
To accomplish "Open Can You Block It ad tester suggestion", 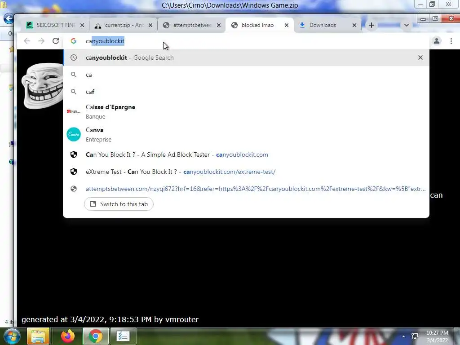I will 247,155.
